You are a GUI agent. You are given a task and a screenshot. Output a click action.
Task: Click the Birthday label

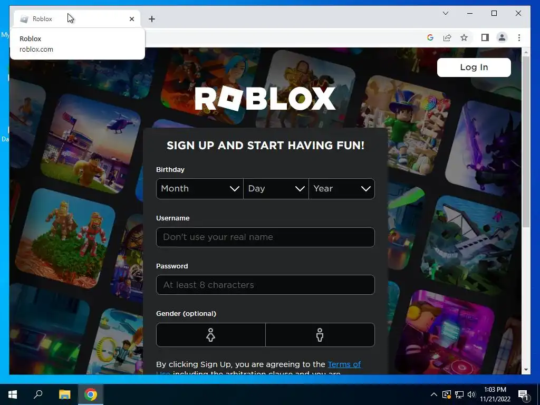[x=170, y=169]
